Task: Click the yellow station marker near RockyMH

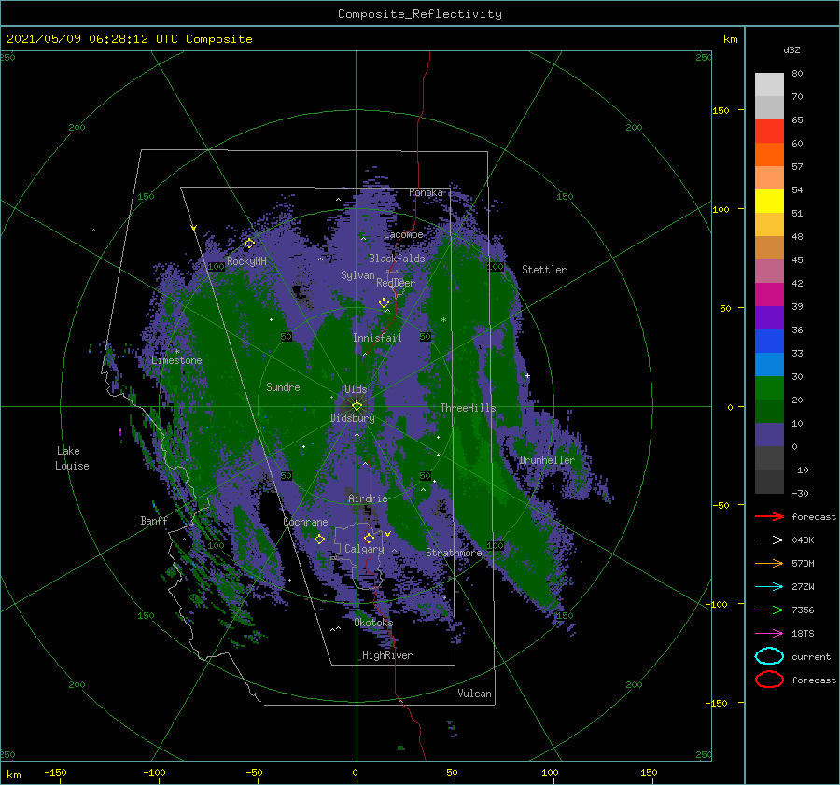Action: point(249,244)
